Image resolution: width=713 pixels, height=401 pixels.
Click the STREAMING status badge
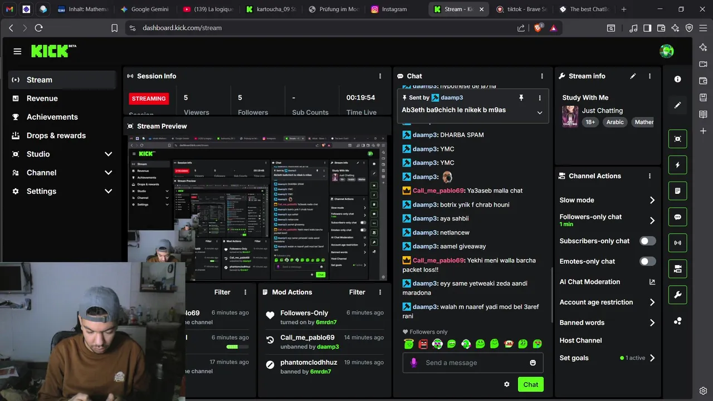pos(149,99)
